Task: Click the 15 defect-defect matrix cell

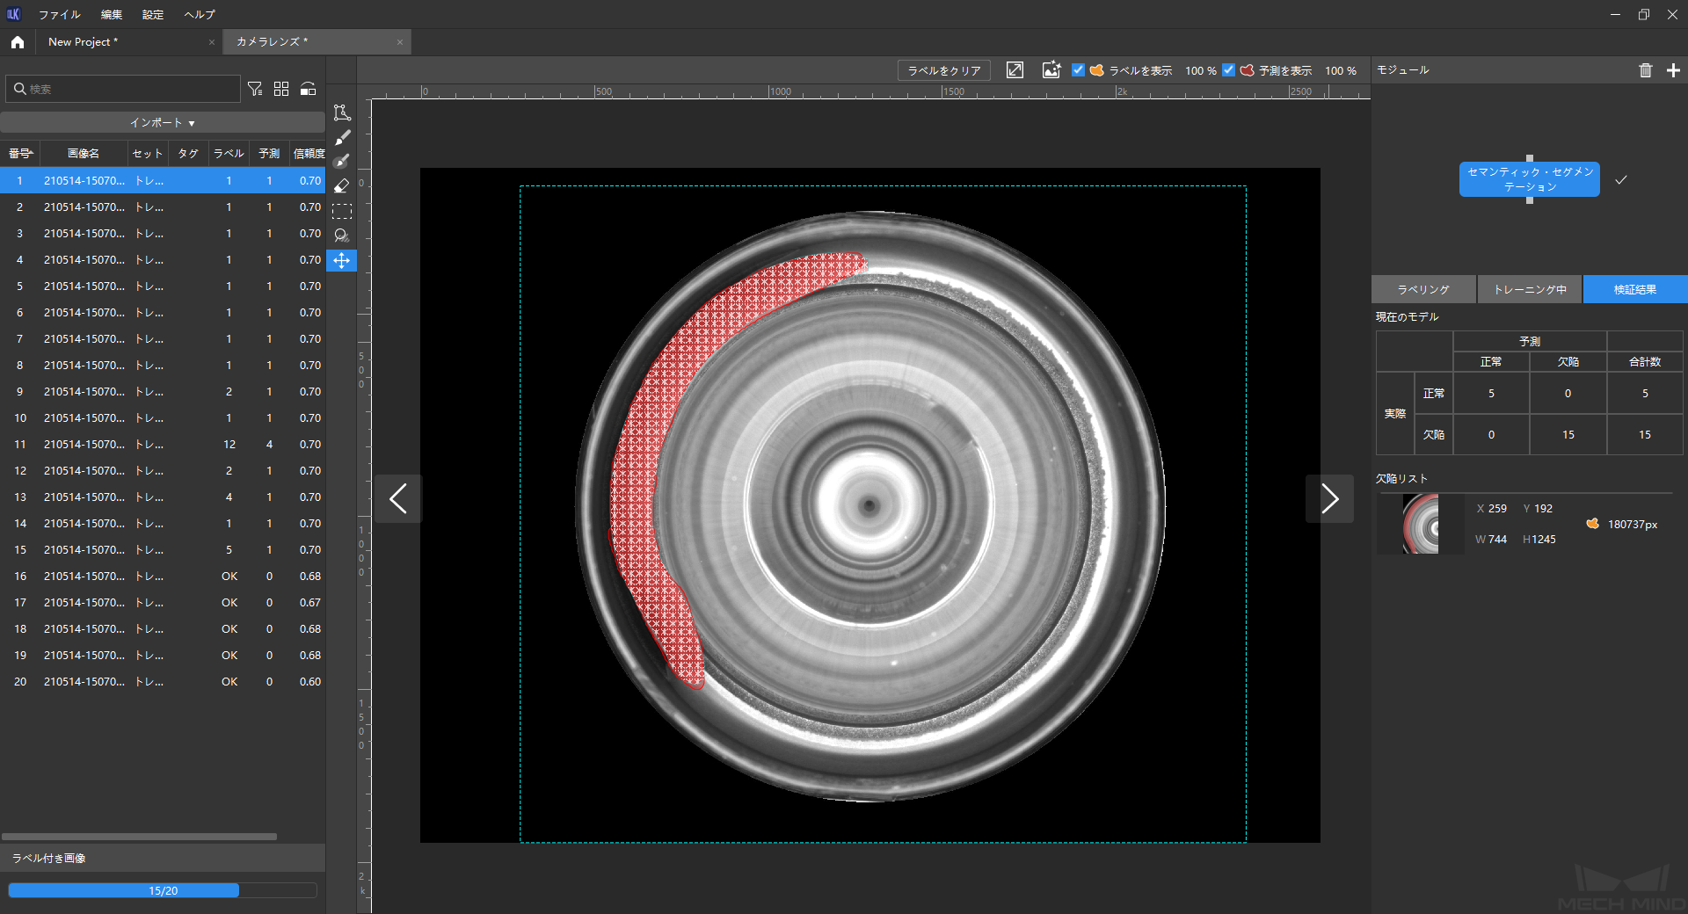Action: (x=1568, y=435)
